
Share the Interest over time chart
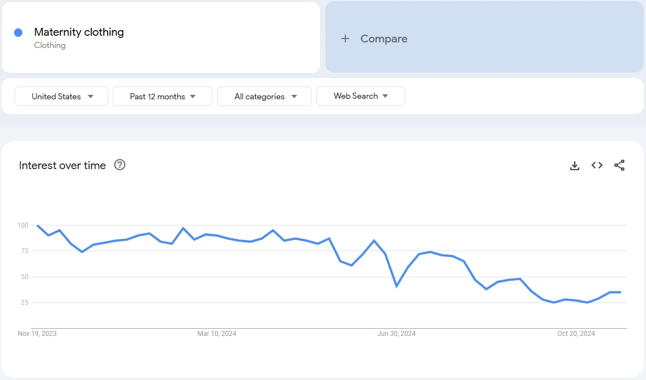tap(619, 165)
